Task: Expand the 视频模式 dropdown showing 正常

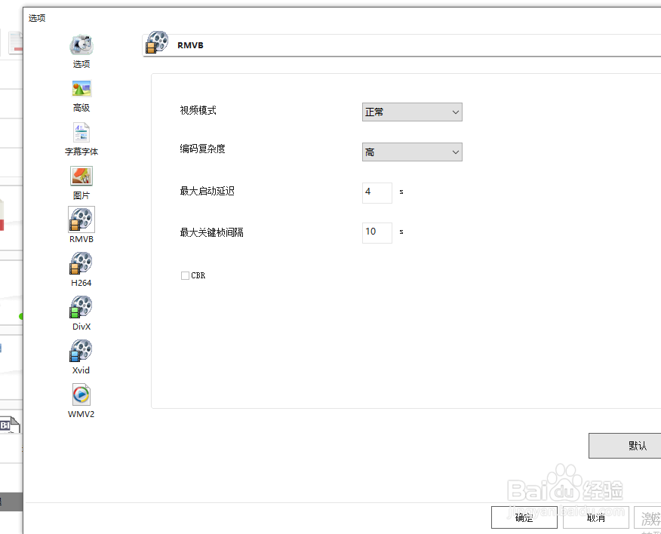Action: [x=412, y=112]
